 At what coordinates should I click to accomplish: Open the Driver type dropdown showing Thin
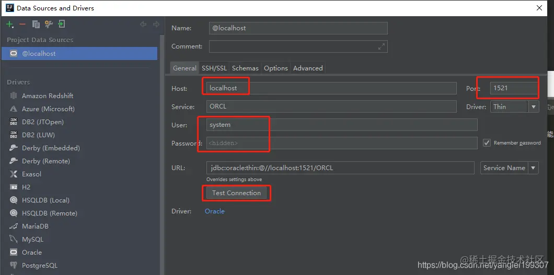tap(514, 107)
